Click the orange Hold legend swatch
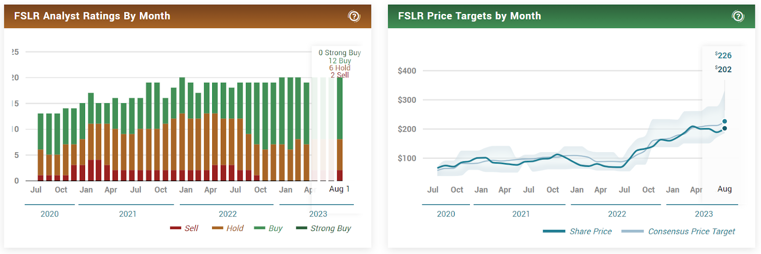 coord(217,228)
